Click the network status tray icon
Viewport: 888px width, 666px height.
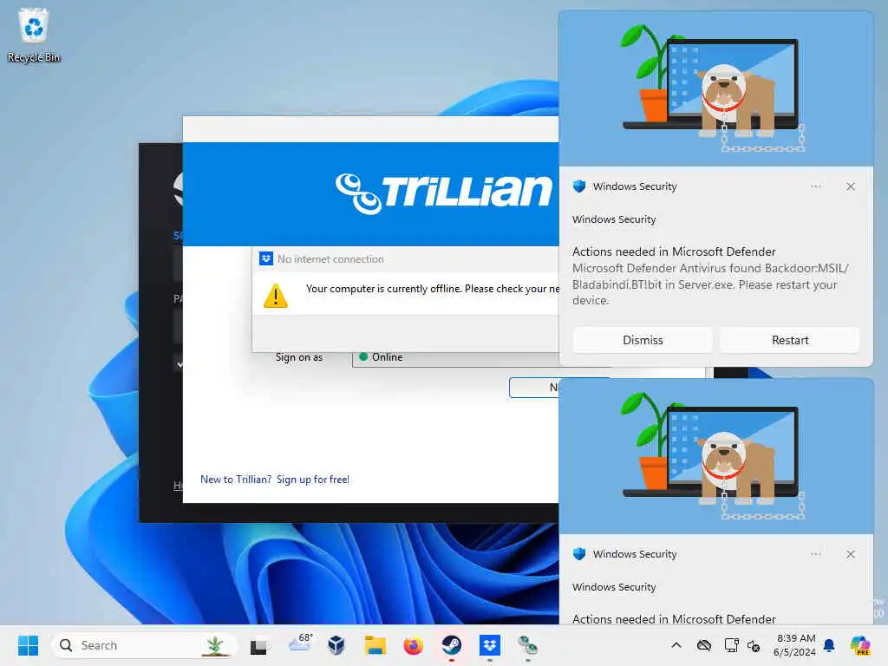pyautogui.click(x=731, y=645)
